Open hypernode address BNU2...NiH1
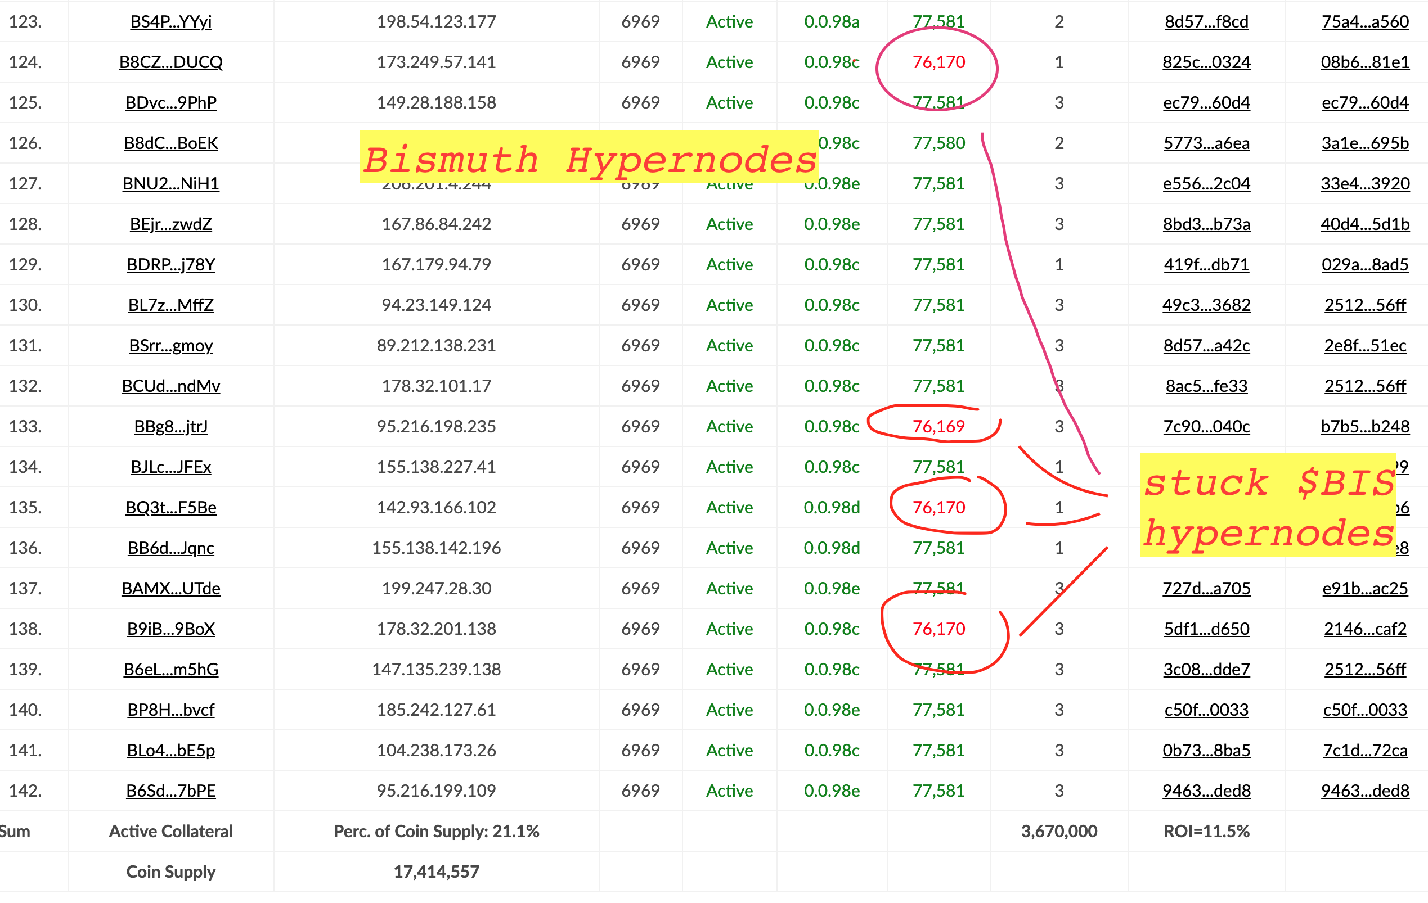 [171, 184]
